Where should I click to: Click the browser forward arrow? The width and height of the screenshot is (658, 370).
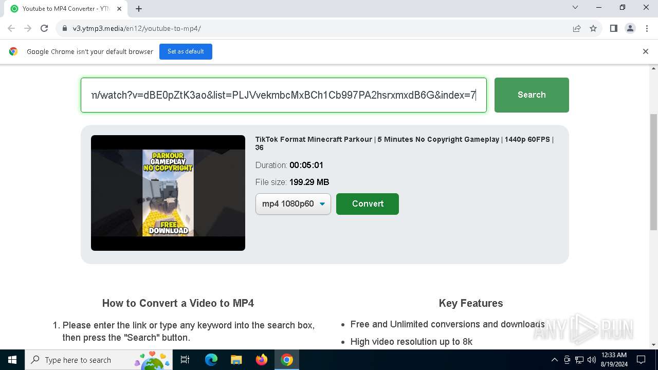28,28
